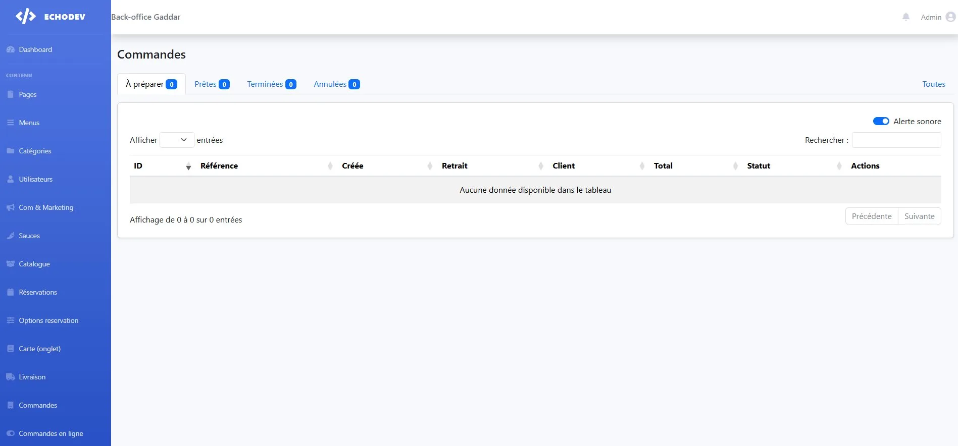Click 'Aucune donnée disponible dans le tableau' row
958x446 pixels.
[x=535, y=190]
